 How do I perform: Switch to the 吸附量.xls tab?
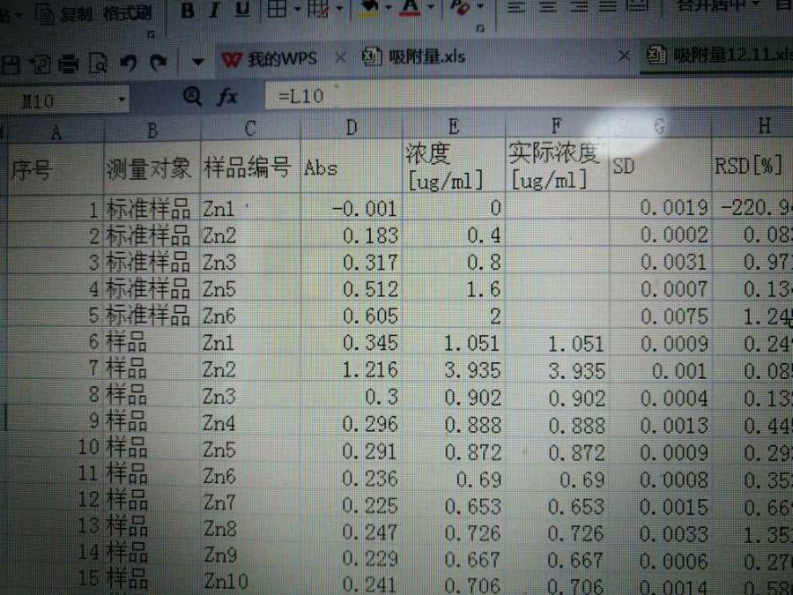(414, 56)
